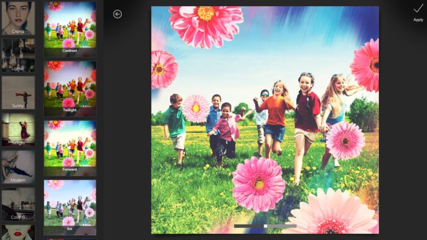427x240 pixels.
Task: Click the main photo preview canvas
Action: (265, 120)
